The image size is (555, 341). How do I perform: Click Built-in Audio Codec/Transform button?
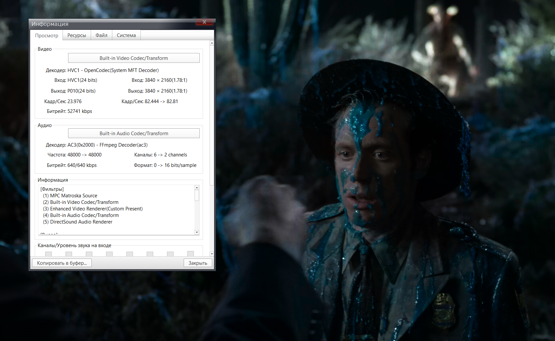coord(134,133)
